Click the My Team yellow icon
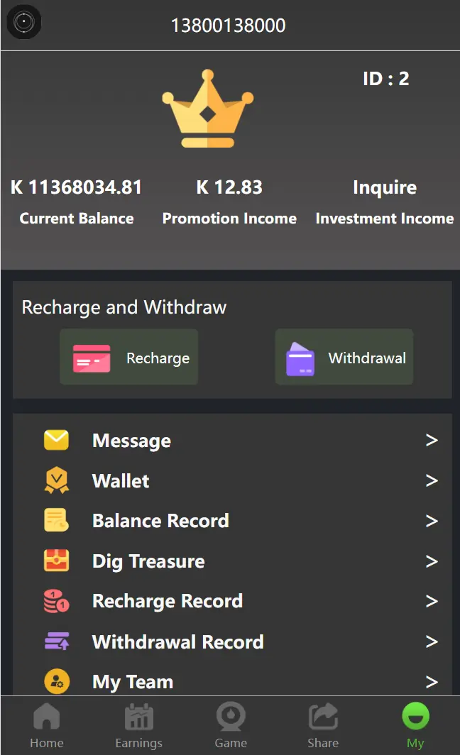The width and height of the screenshot is (460, 755). [x=57, y=682]
